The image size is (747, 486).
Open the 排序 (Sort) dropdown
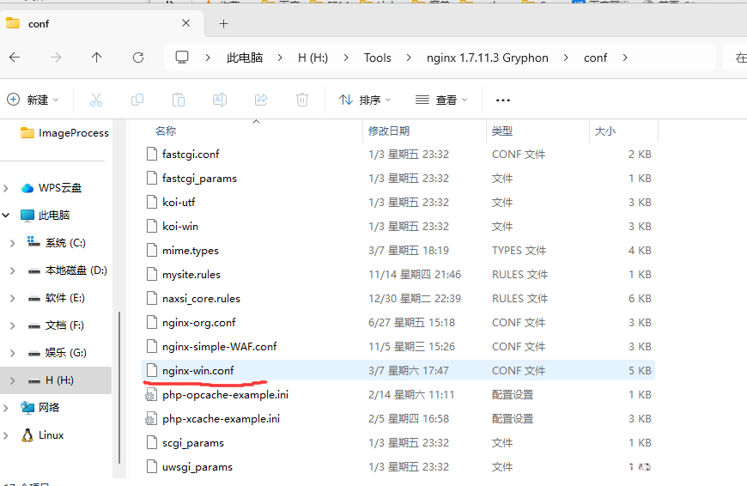(x=365, y=100)
